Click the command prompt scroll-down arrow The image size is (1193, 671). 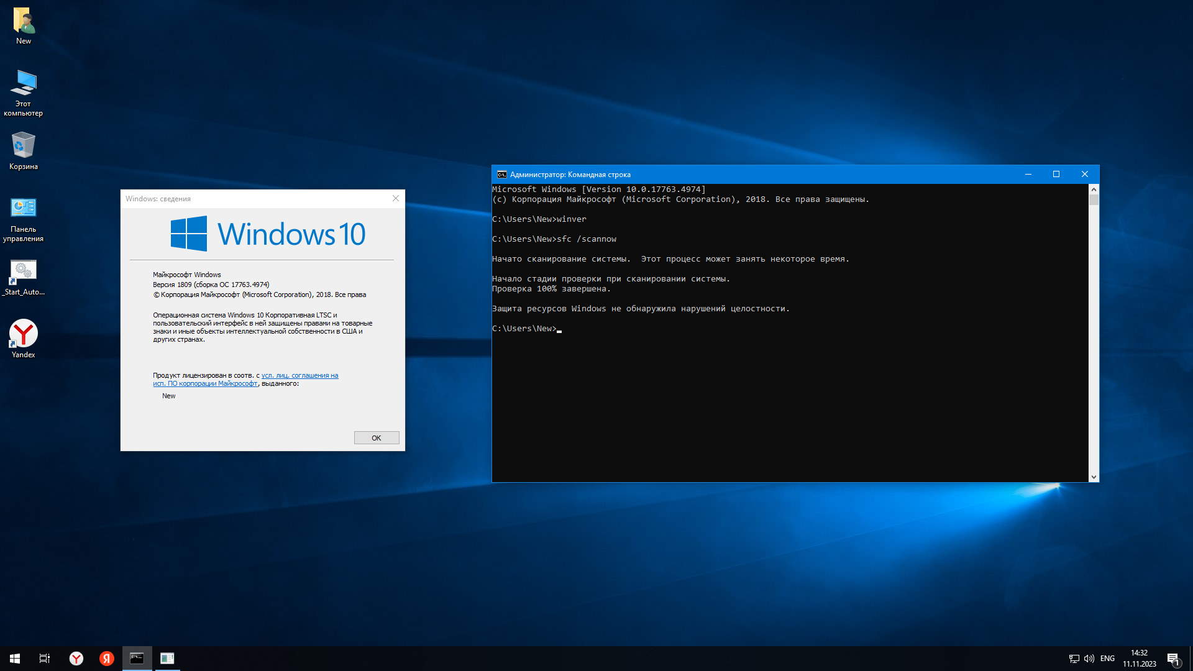(x=1094, y=477)
